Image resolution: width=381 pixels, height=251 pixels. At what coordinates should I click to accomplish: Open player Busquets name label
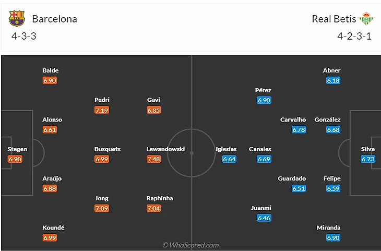coord(108,149)
